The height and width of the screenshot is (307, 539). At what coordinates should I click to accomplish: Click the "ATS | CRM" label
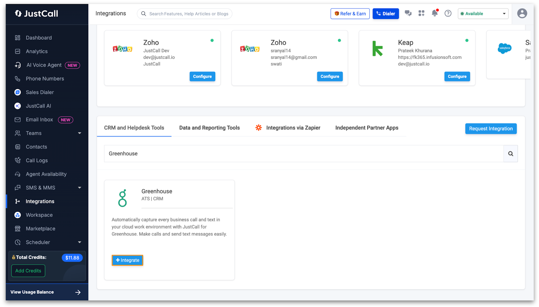[x=152, y=199]
